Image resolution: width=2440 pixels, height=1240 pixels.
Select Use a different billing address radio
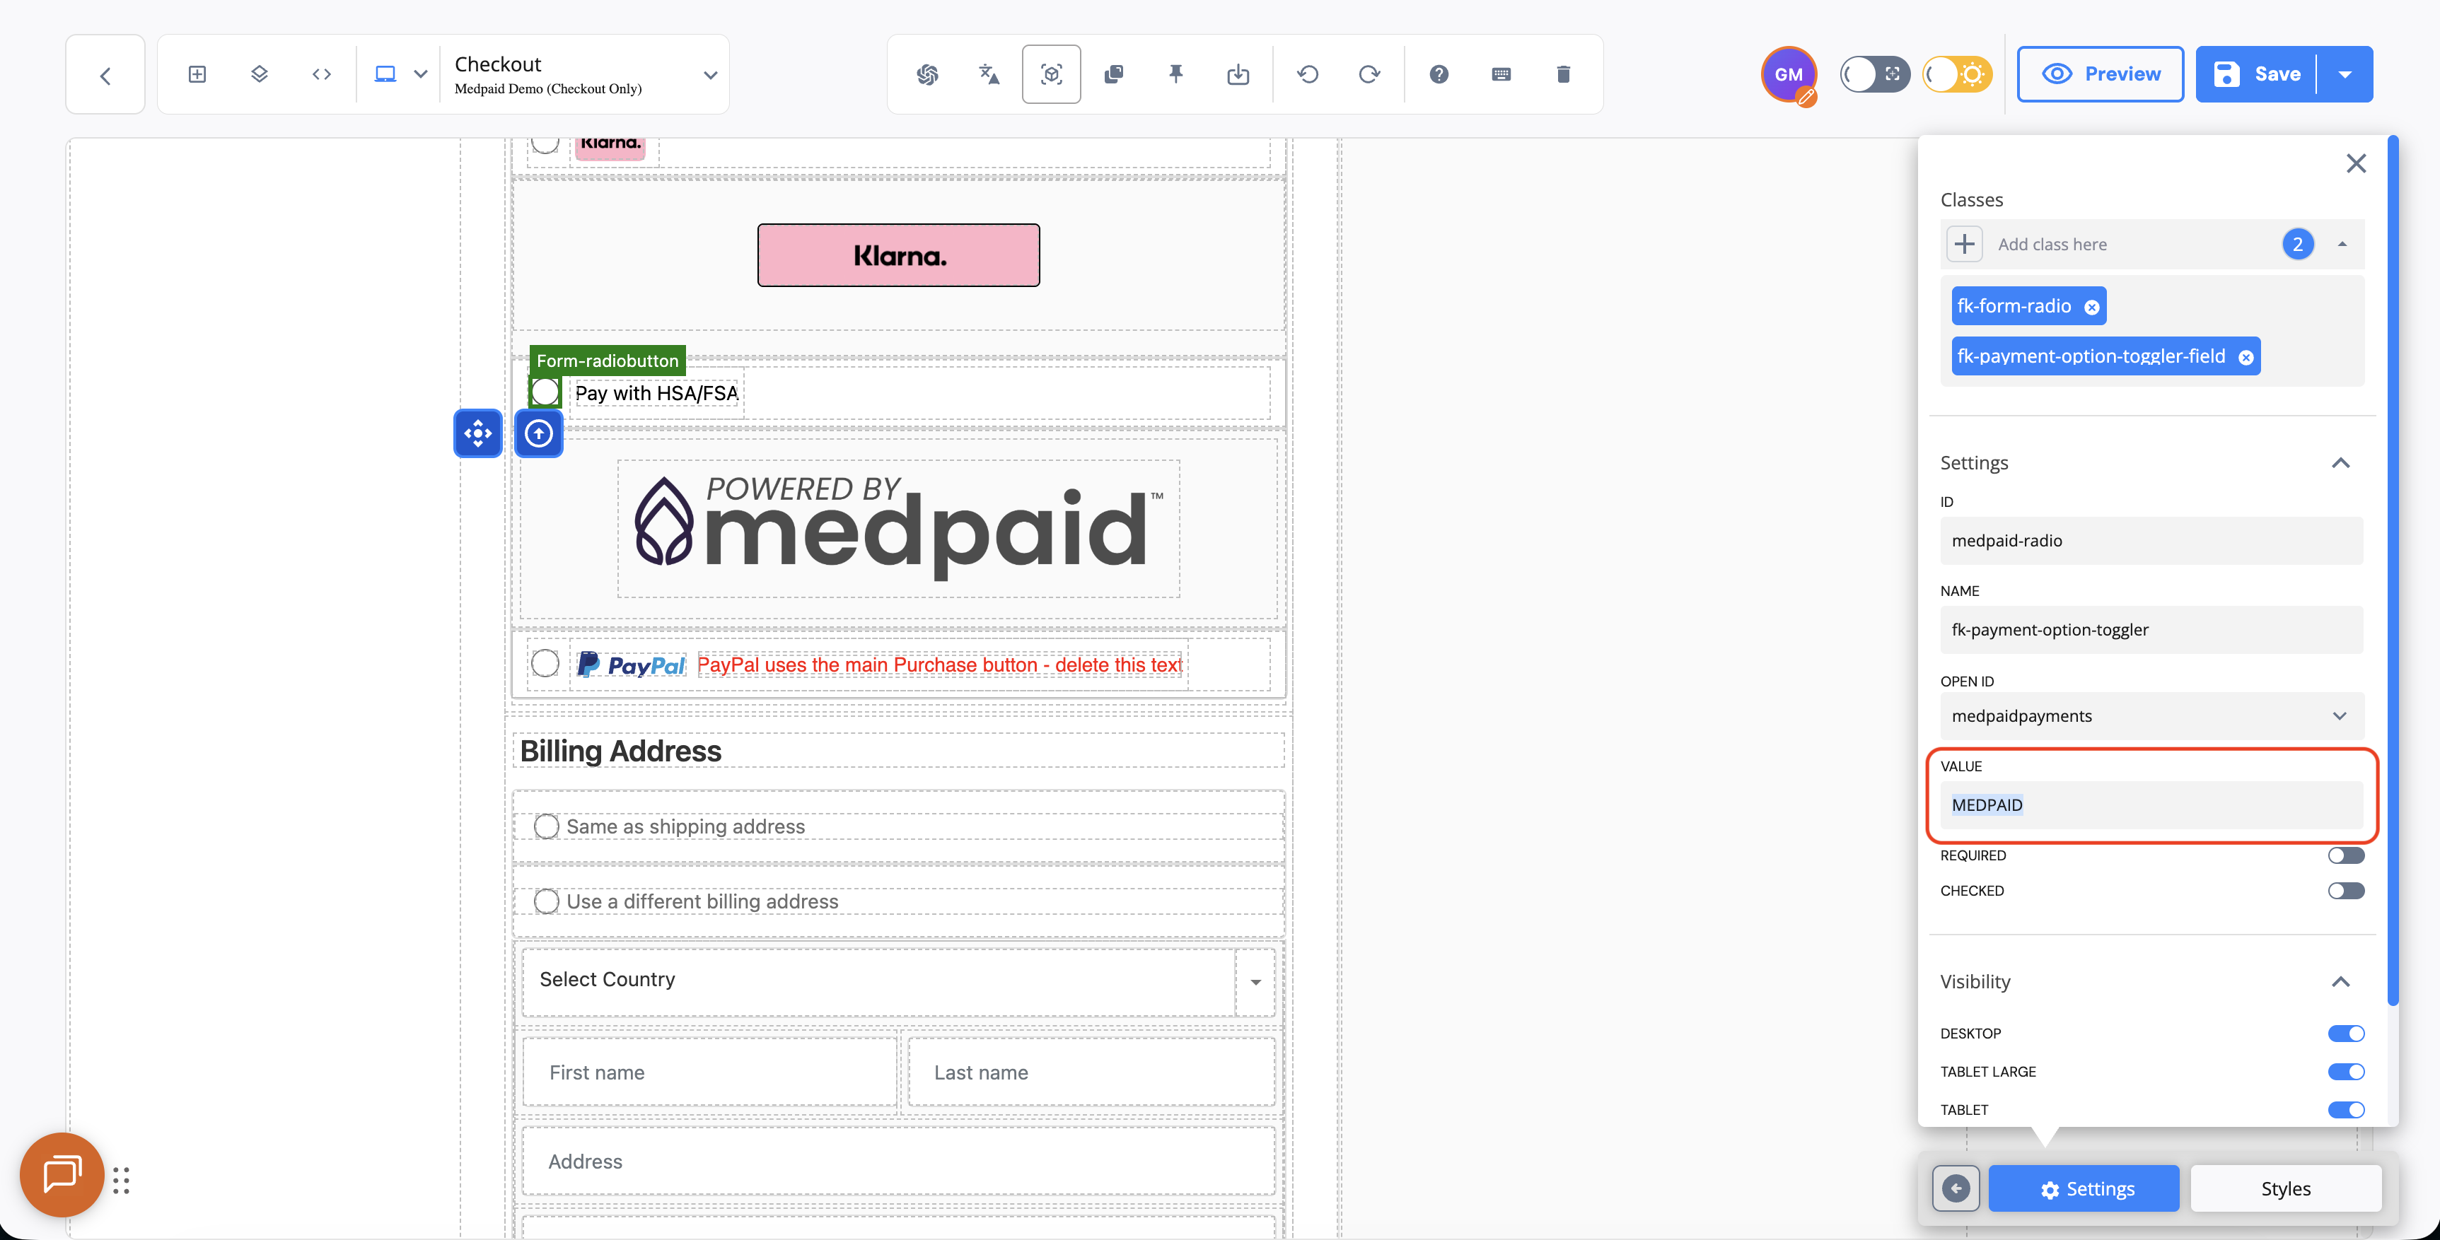click(x=547, y=901)
